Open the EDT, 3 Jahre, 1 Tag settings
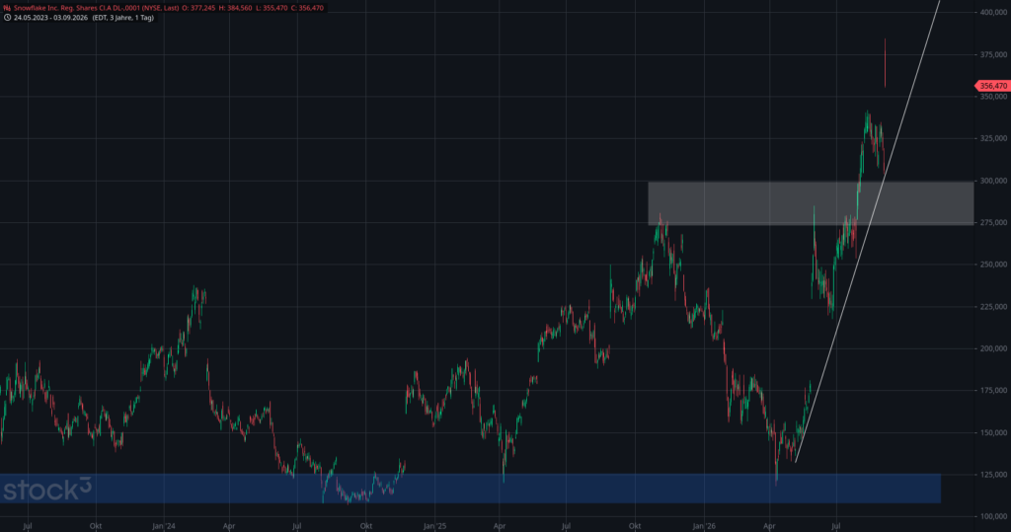Screen dimensions: 1011x532 click(123, 18)
